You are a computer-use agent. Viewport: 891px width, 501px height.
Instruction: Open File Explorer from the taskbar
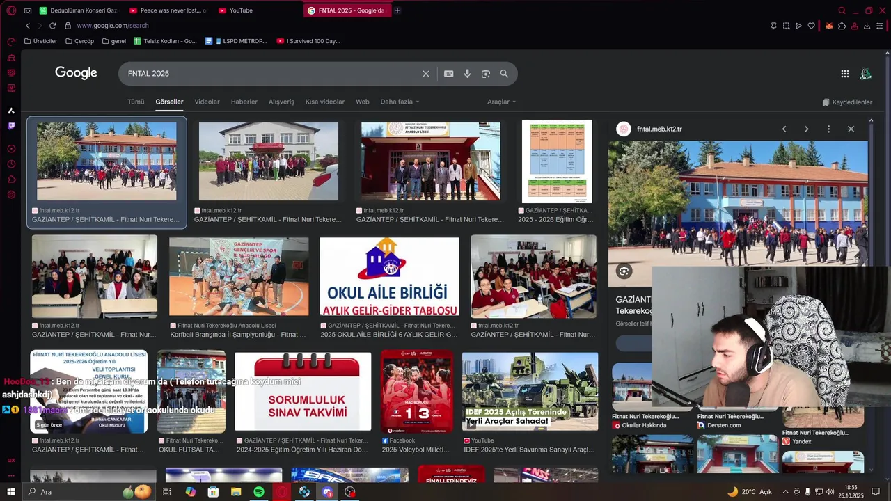pos(236,492)
